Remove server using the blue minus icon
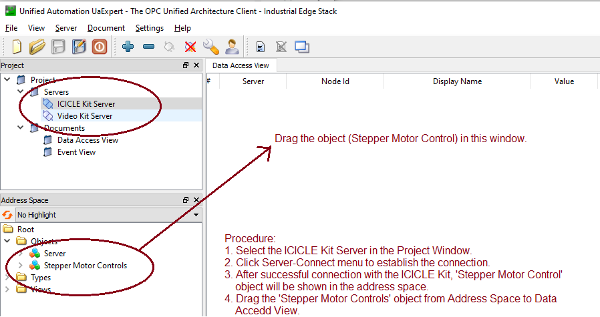The image size is (600, 317). pos(149,47)
